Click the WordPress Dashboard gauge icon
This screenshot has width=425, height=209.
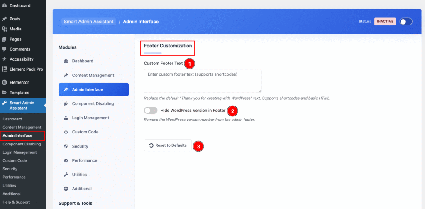pyautogui.click(x=4, y=5)
